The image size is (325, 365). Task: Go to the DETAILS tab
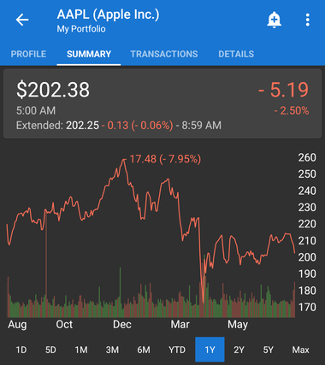[236, 54]
